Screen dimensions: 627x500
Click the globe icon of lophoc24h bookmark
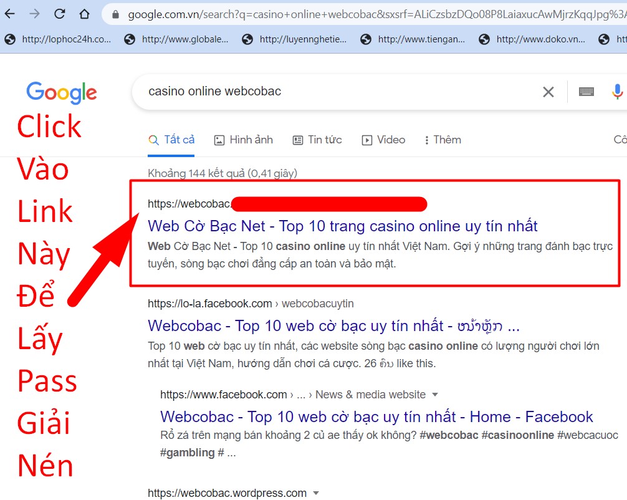coord(10,39)
